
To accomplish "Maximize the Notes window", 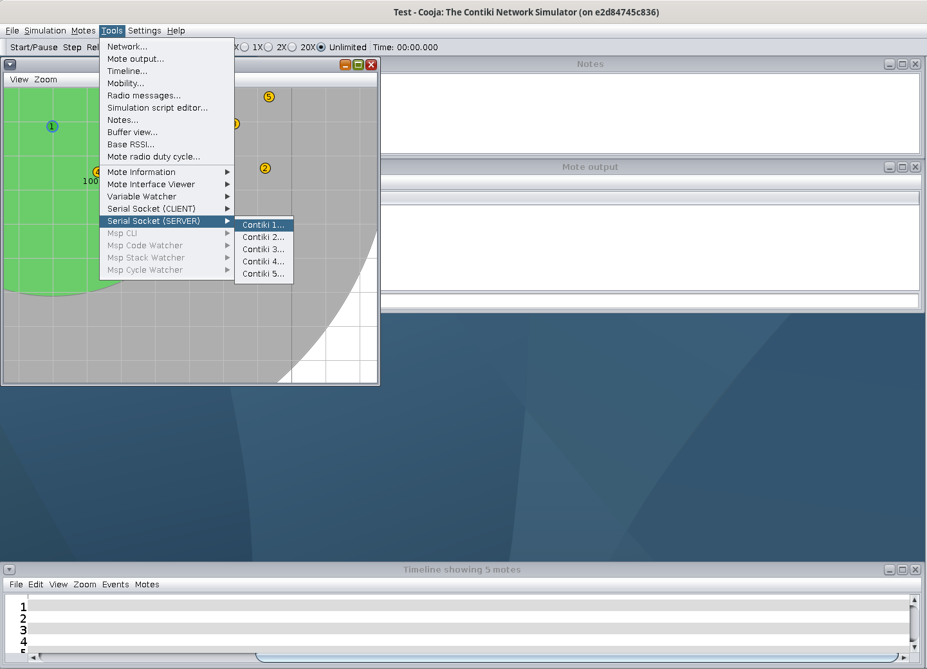I will 903,64.
